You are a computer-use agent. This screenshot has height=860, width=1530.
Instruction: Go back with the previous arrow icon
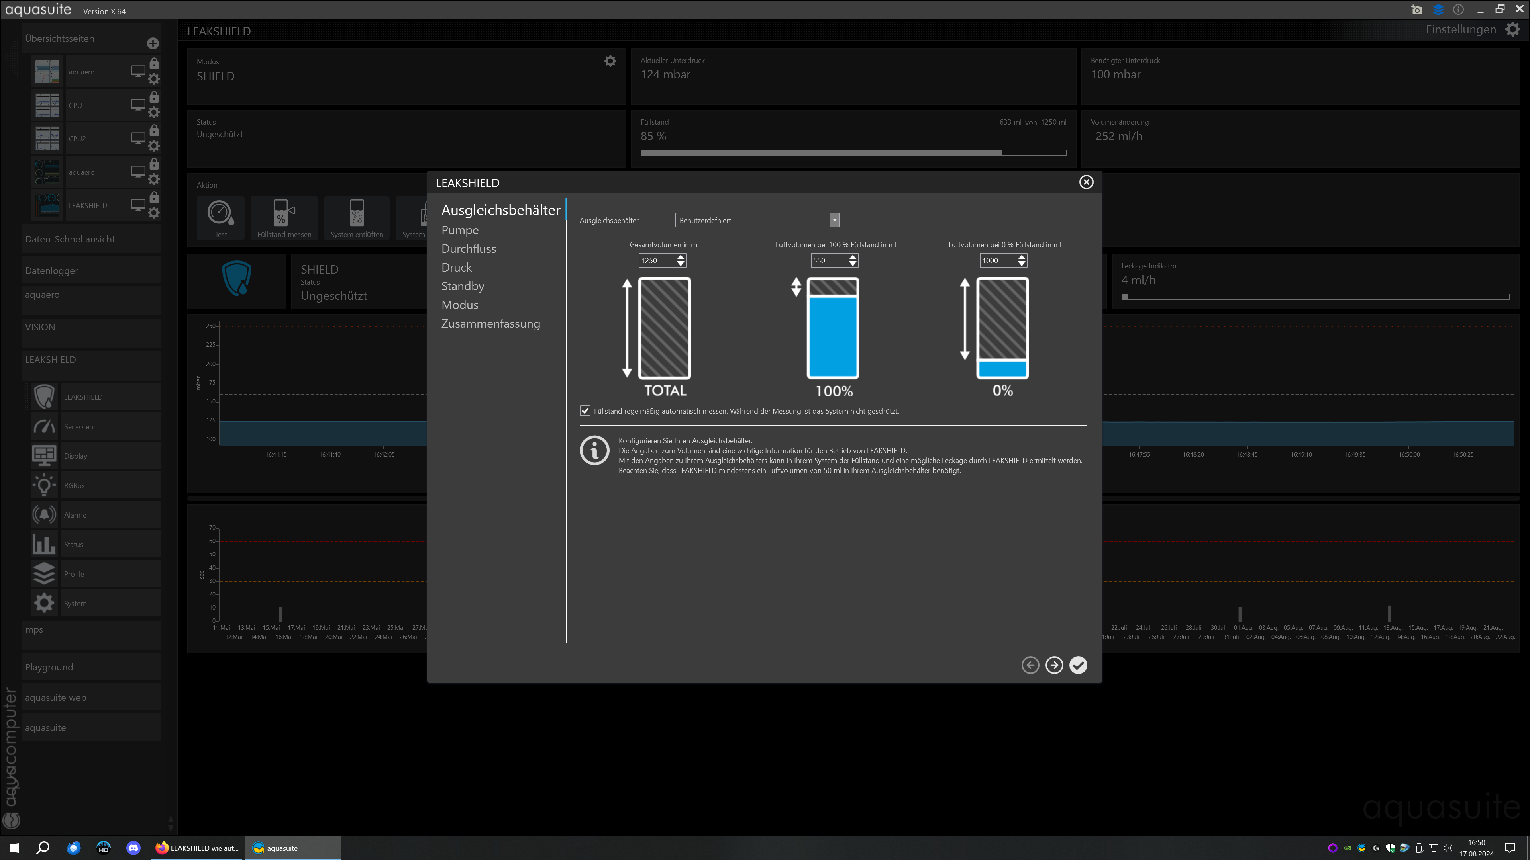click(1030, 665)
